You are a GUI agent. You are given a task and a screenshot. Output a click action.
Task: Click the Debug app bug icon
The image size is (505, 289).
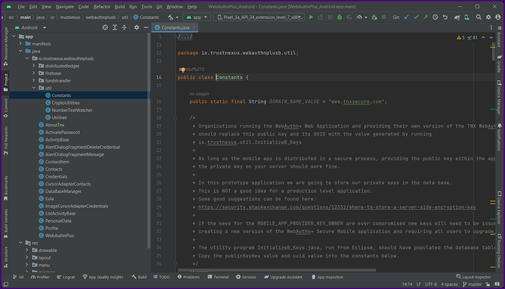click(x=340, y=17)
